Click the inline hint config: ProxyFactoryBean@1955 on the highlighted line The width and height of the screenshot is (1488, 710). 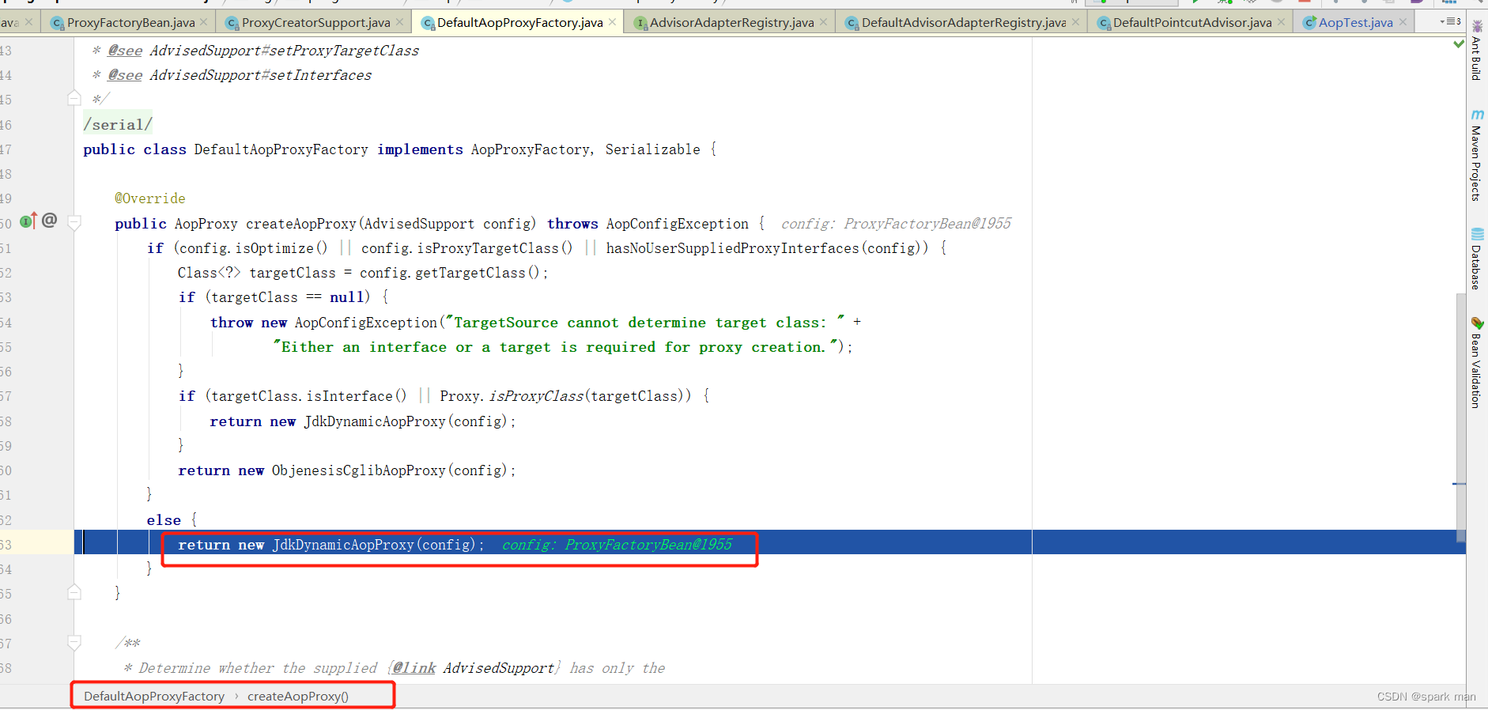click(x=617, y=545)
